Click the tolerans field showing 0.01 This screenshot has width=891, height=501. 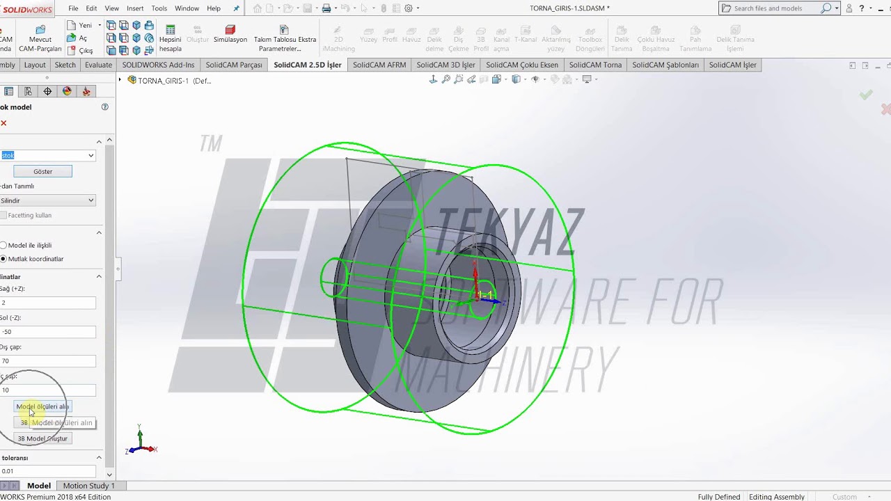47,471
